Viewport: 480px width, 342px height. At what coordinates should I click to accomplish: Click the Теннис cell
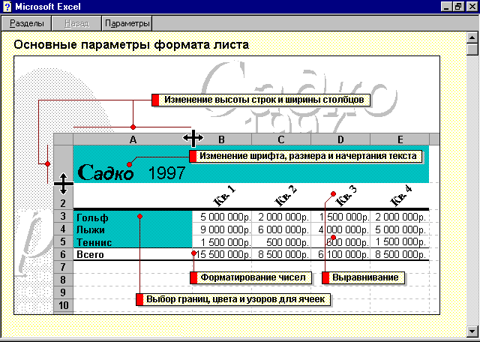133,242
